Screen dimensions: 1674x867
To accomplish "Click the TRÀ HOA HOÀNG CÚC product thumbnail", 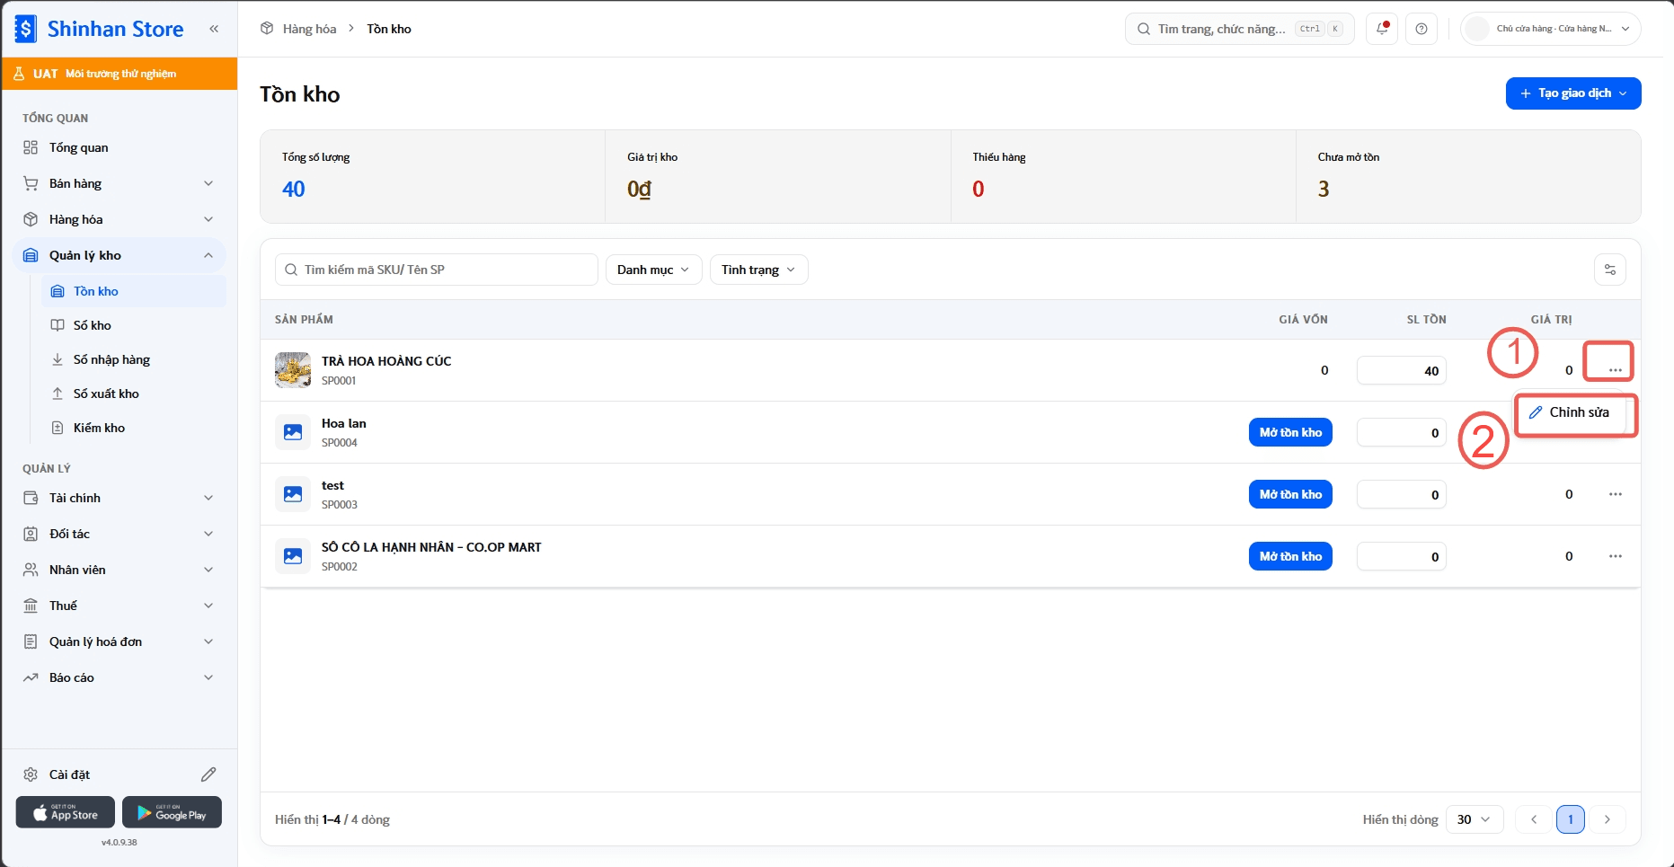I will pyautogui.click(x=293, y=370).
